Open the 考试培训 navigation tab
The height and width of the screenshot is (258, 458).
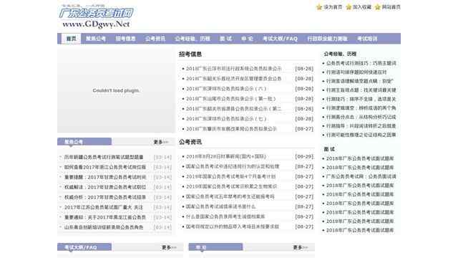click(x=367, y=39)
